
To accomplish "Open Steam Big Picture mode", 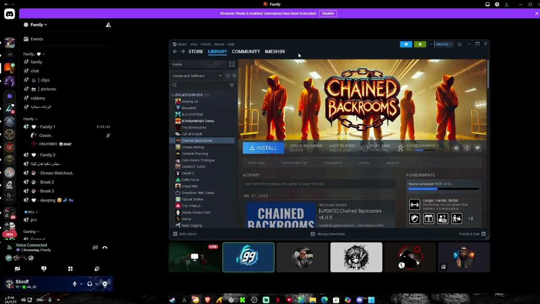I will [x=459, y=44].
